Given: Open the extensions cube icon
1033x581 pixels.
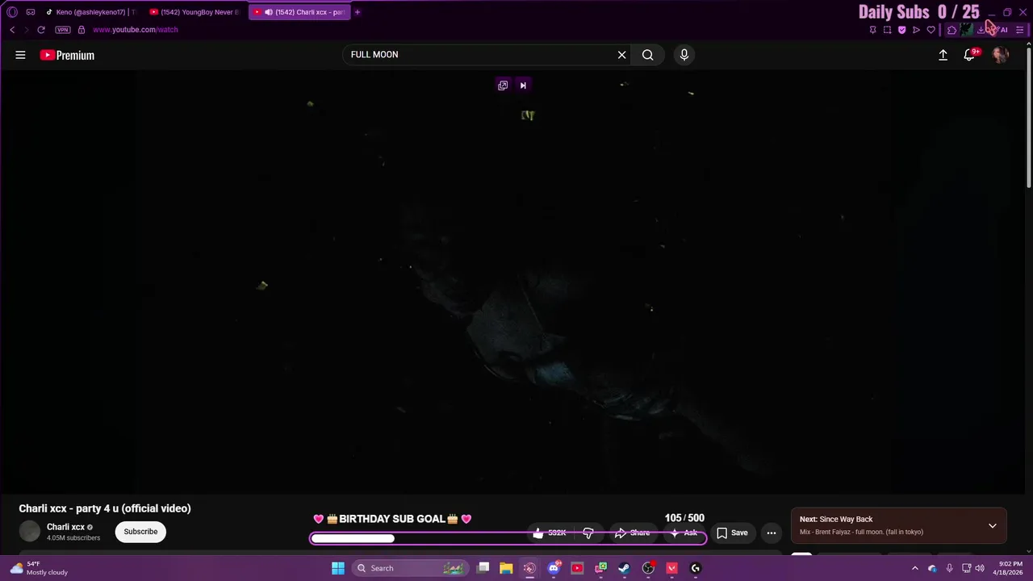Looking at the screenshot, I should tap(951, 30).
